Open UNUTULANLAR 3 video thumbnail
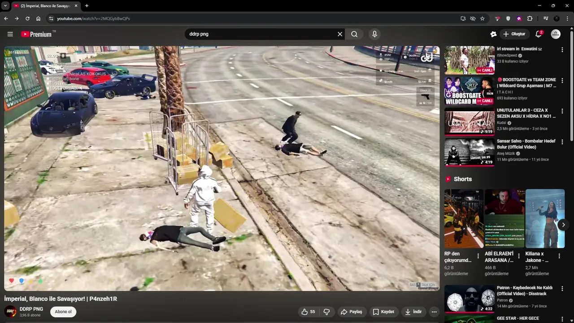Image resolution: width=574 pixels, height=323 pixels. [470, 121]
